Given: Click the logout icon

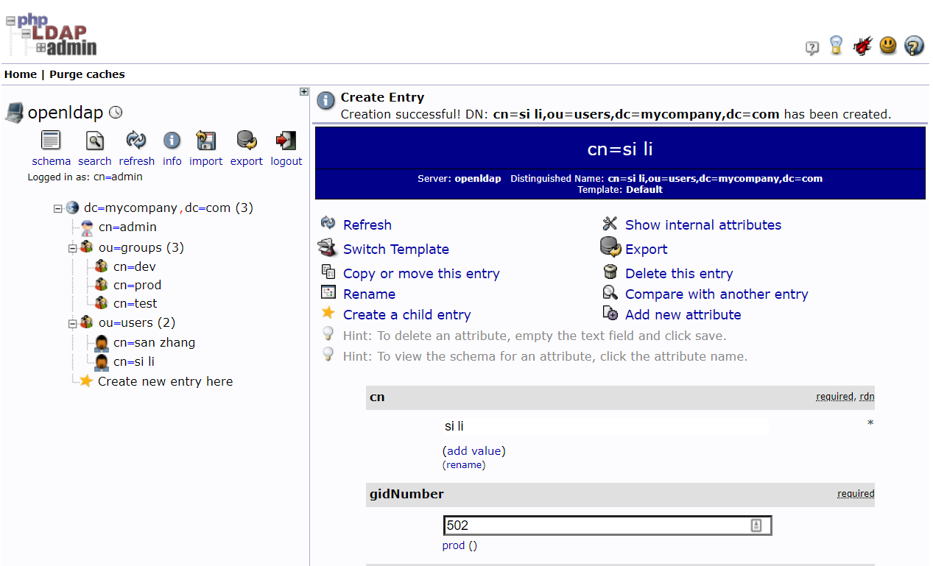Looking at the screenshot, I should coord(286,140).
